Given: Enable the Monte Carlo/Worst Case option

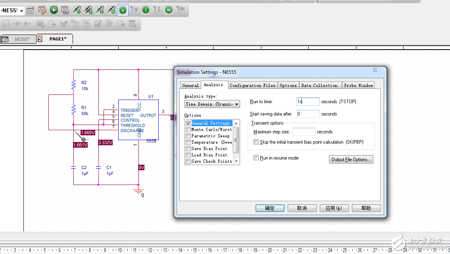Looking at the screenshot, I should tap(188, 130).
